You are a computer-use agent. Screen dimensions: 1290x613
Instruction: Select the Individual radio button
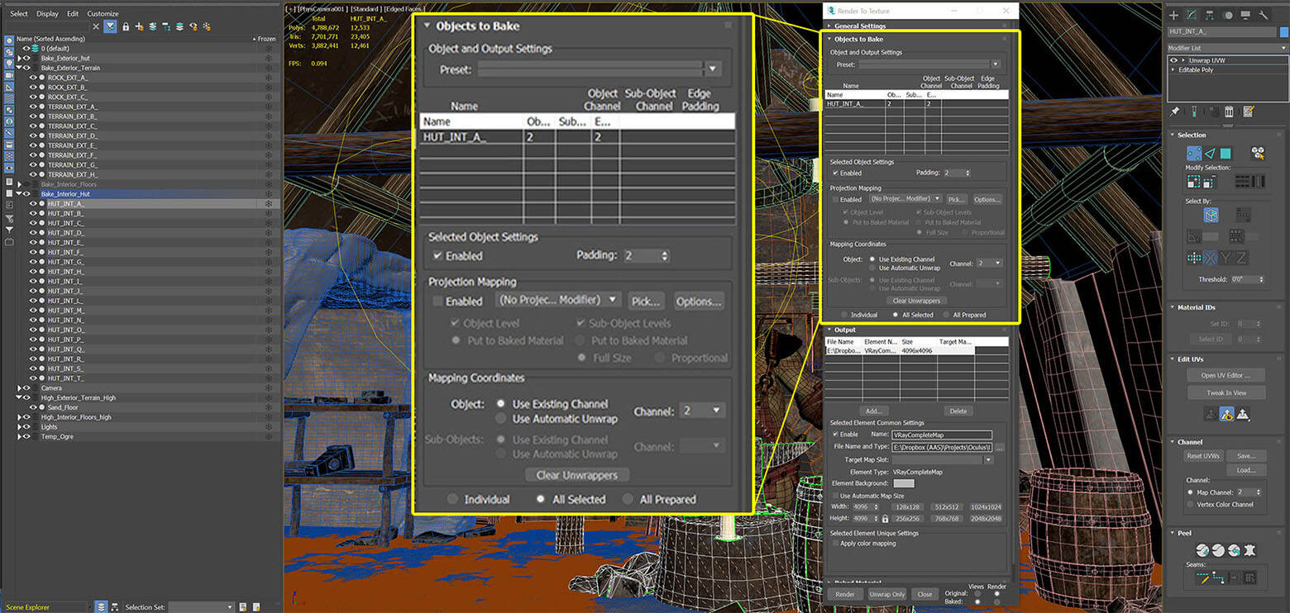pyautogui.click(x=844, y=315)
